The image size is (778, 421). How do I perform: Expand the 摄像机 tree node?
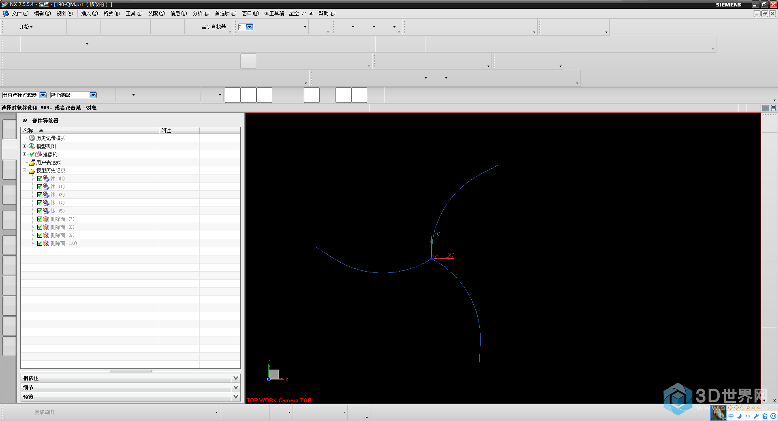pos(24,154)
